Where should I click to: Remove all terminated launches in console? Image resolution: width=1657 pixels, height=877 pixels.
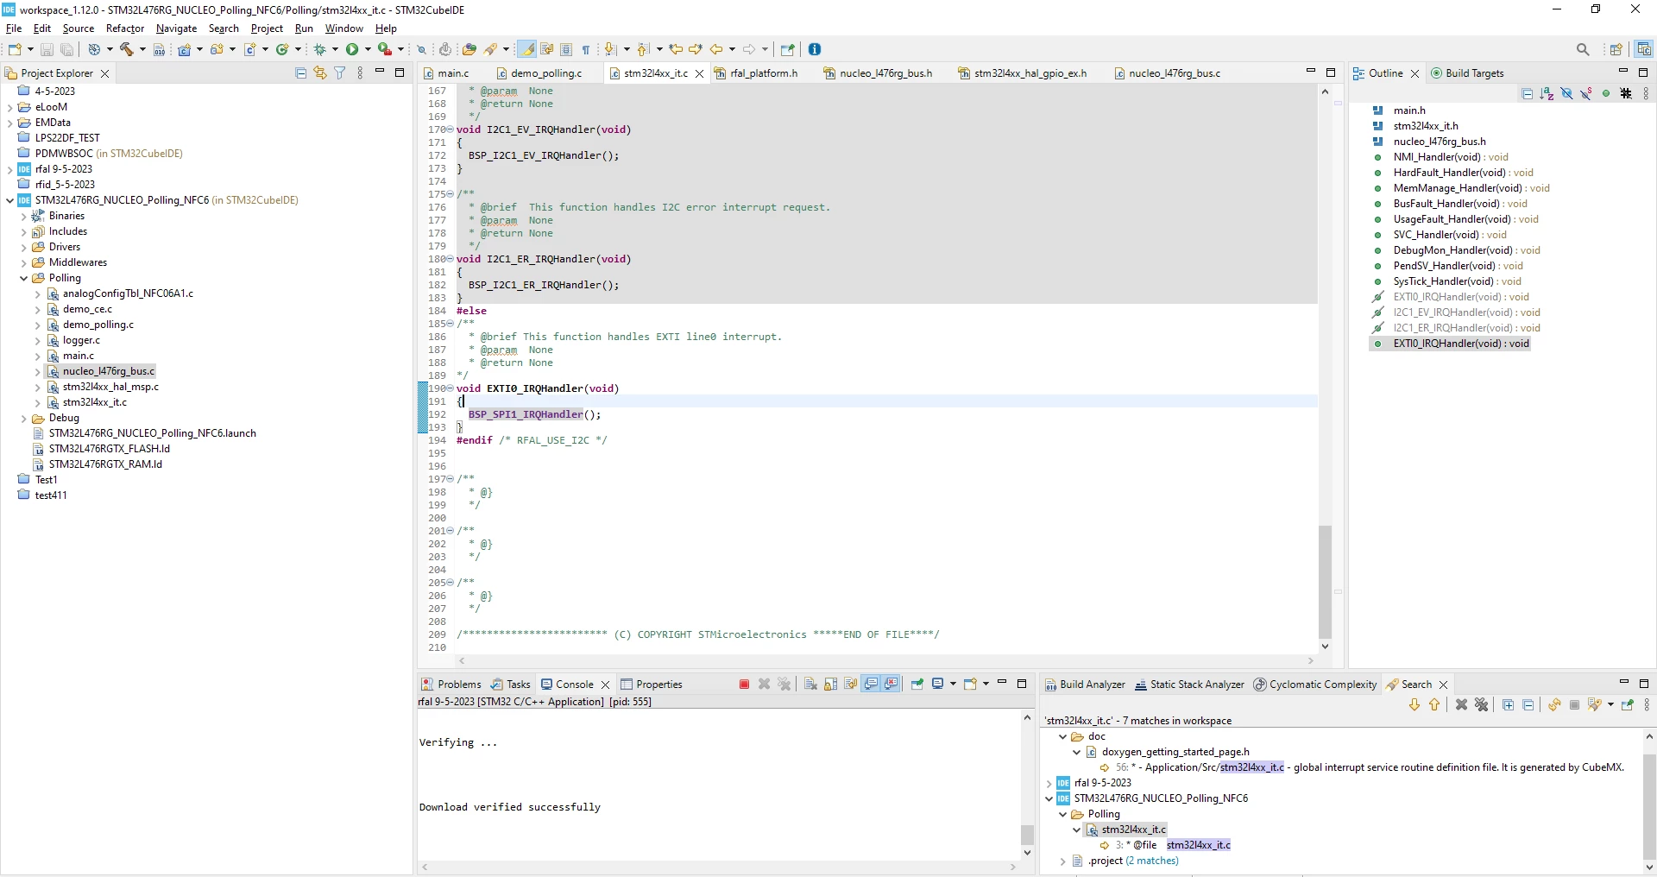784,684
